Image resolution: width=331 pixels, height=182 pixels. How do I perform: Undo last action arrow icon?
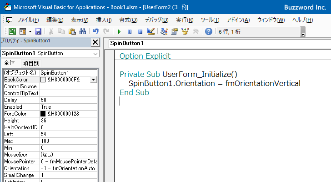[96, 31]
